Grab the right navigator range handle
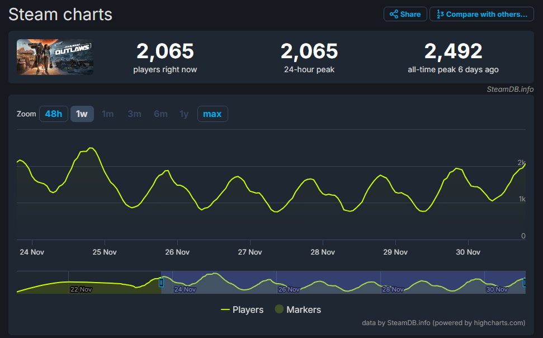This screenshot has height=338, width=543. coord(525,283)
